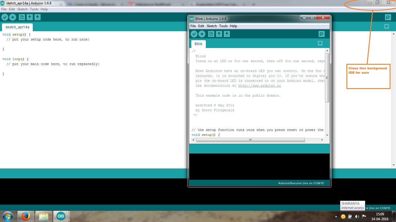Create New sketch in sketch_apr14a window

22,17
